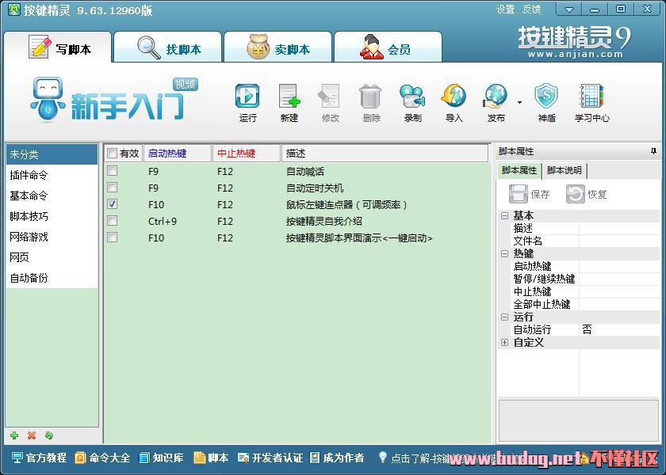The width and height of the screenshot is (666, 475).
Task: Select the 插件命令 category
Action: pos(52,175)
